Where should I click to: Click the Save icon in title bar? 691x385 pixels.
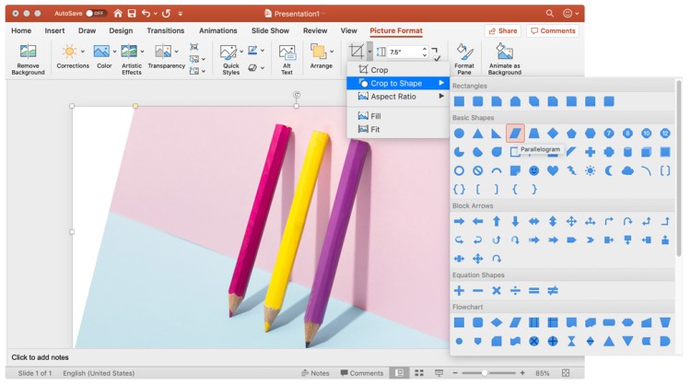click(132, 14)
